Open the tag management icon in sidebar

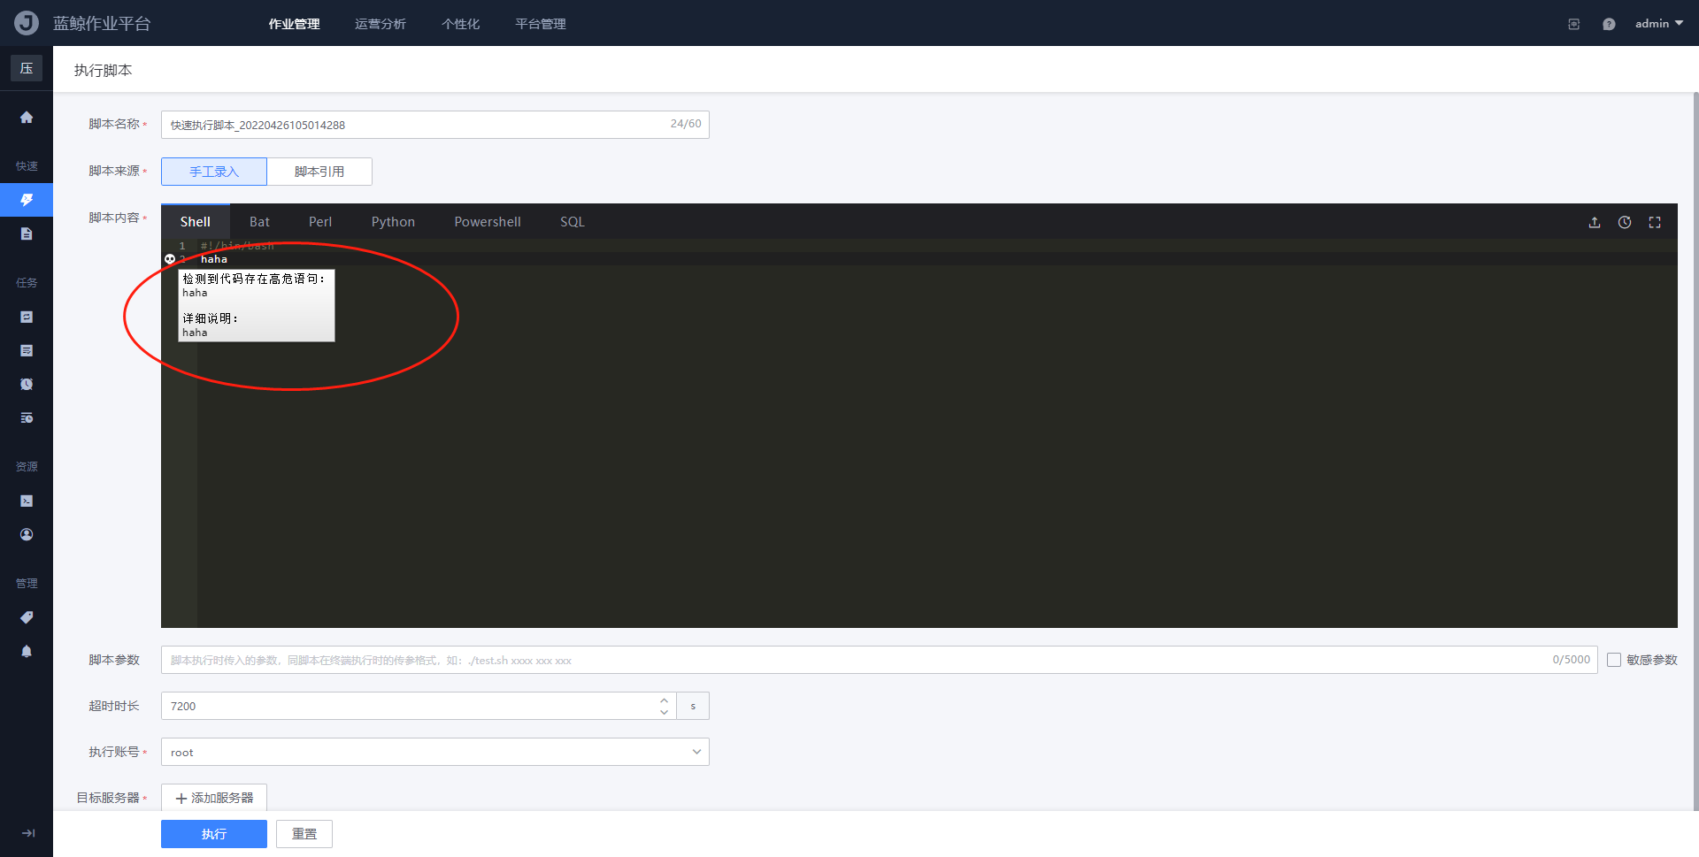pyautogui.click(x=27, y=617)
